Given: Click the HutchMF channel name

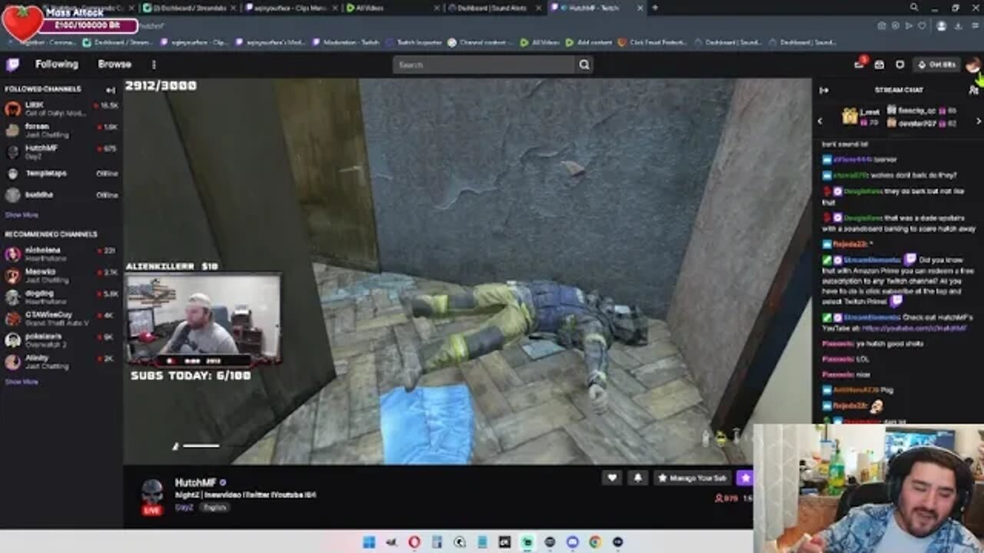Looking at the screenshot, I should tap(195, 482).
